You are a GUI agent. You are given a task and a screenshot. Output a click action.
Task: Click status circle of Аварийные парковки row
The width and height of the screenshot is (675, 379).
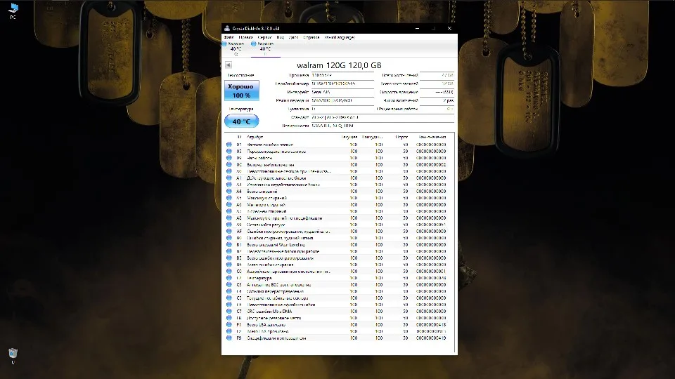coord(229,271)
